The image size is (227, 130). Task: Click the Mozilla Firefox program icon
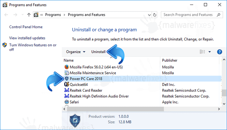(x=67, y=67)
